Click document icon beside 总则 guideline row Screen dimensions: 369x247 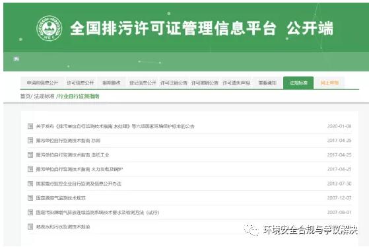(30, 141)
